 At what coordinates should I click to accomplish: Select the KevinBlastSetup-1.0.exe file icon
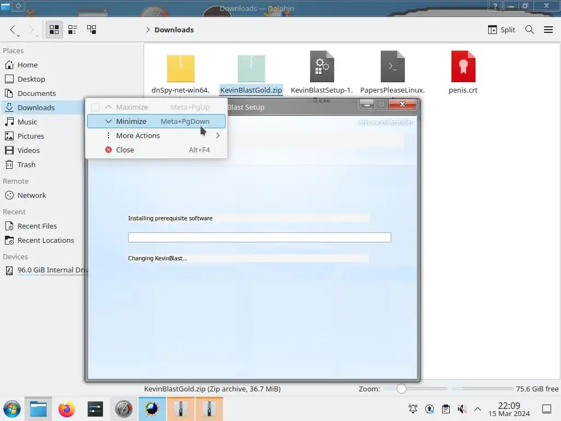pyautogui.click(x=322, y=66)
